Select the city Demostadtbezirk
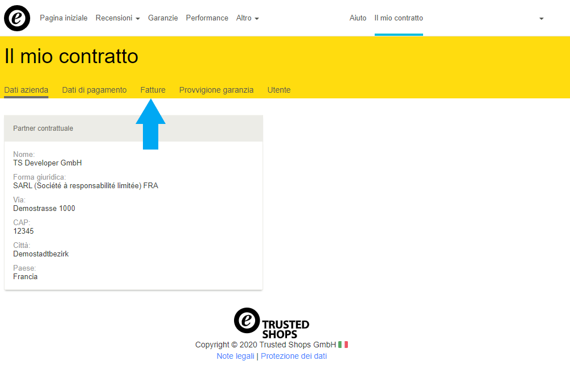The width and height of the screenshot is (570, 369). (x=41, y=254)
